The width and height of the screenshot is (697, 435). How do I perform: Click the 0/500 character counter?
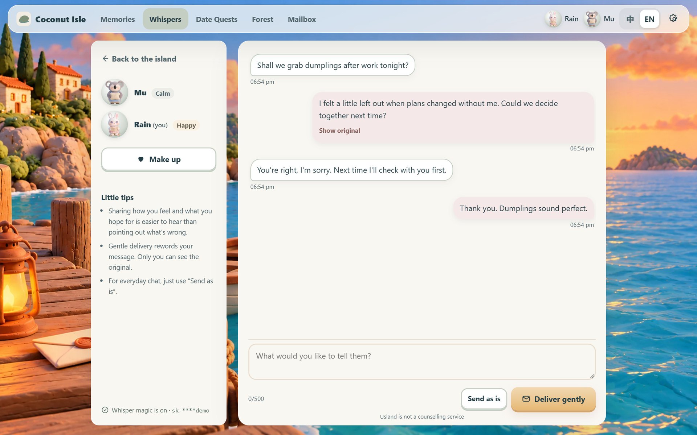tap(256, 399)
